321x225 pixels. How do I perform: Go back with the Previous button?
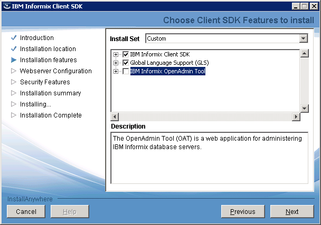coord(243,211)
